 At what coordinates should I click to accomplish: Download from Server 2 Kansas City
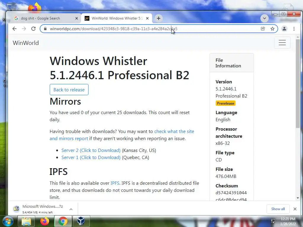(91, 150)
